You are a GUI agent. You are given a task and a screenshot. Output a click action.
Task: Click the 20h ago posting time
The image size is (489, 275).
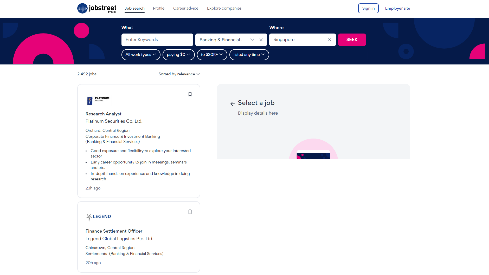[x=93, y=263]
